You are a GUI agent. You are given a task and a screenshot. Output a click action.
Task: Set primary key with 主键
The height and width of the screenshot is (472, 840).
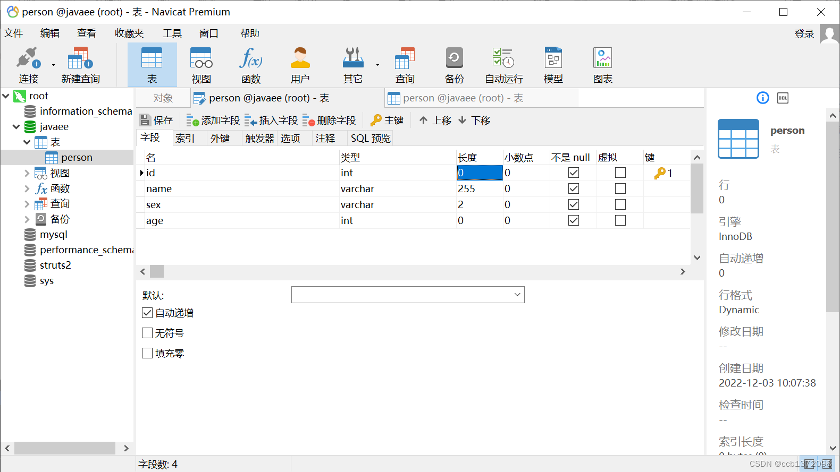coord(388,121)
